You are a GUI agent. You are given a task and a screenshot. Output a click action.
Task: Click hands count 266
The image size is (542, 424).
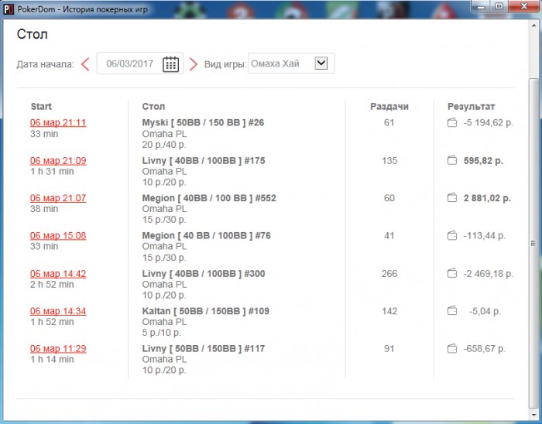point(389,273)
